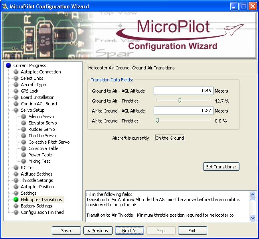Click help text scrollbar down arrow
The width and height of the screenshot is (259, 239).
tap(253, 218)
